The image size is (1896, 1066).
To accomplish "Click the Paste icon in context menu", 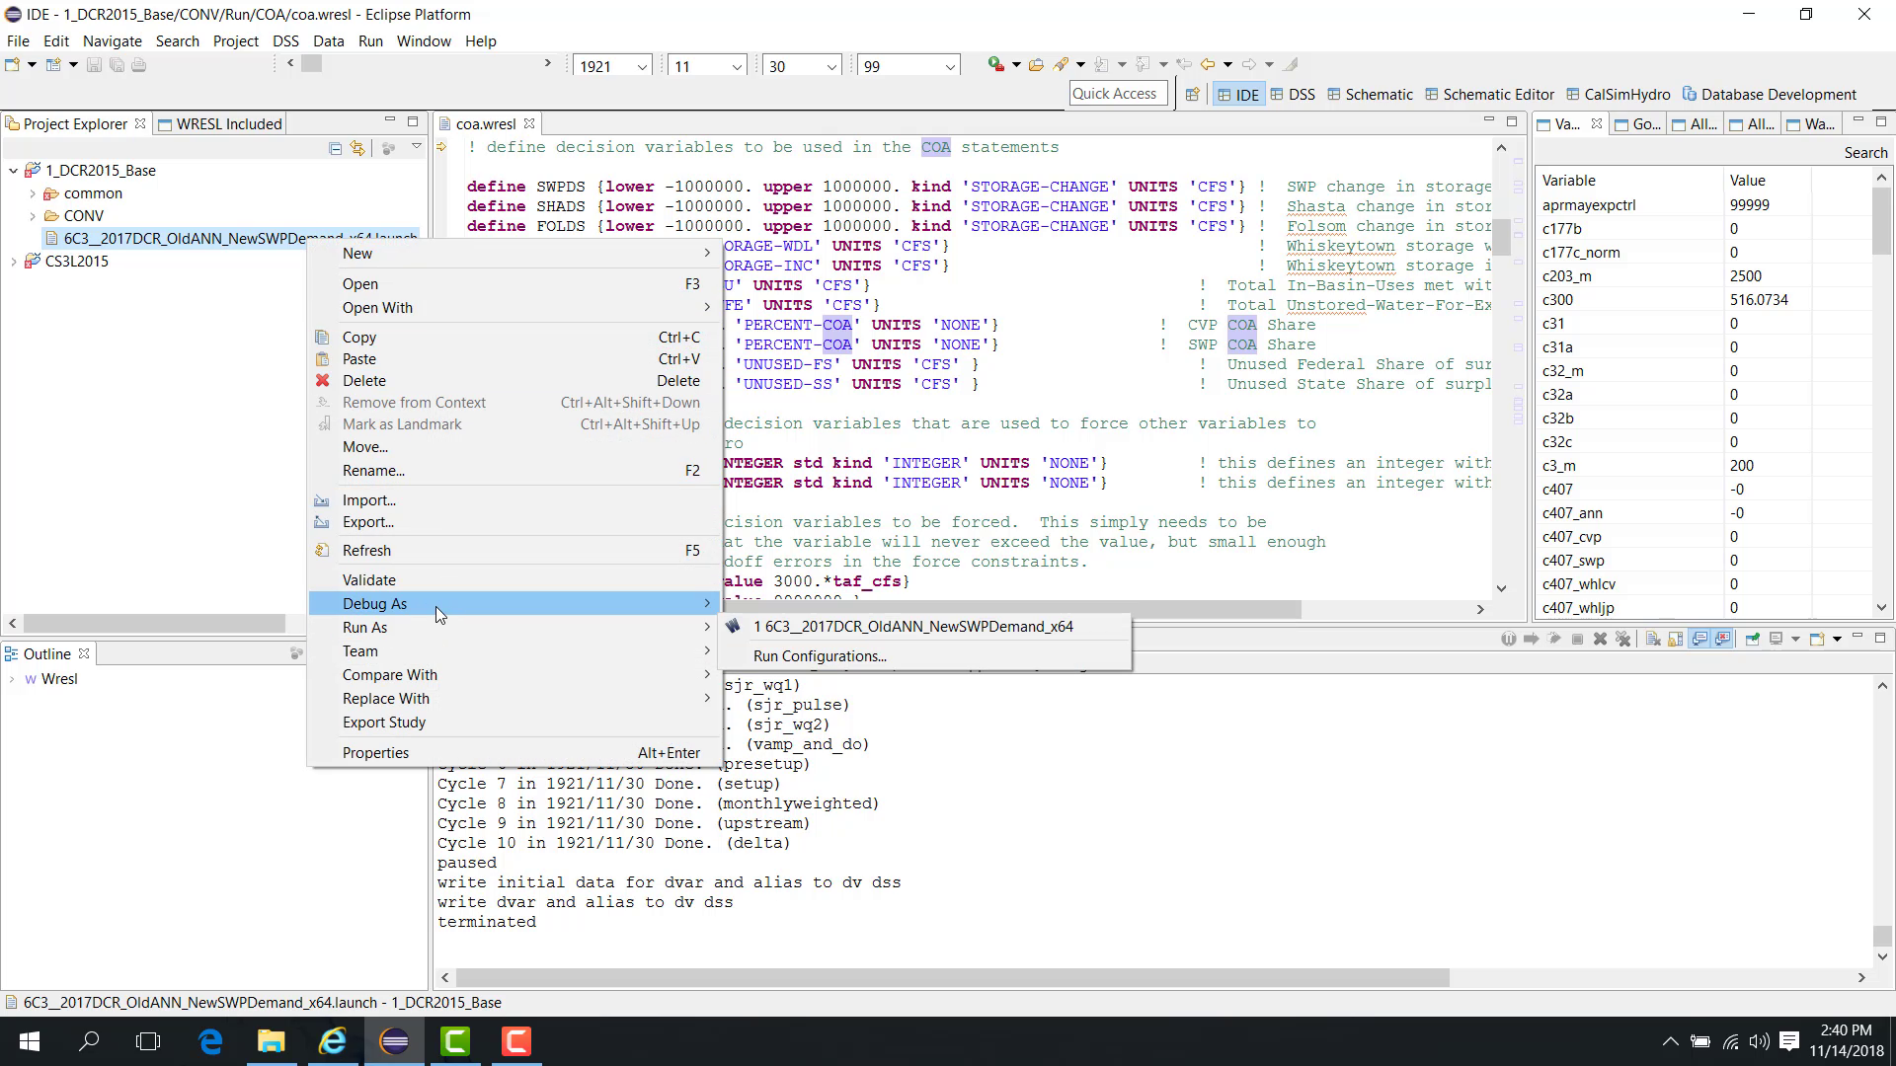I will pyautogui.click(x=322, y=359).
